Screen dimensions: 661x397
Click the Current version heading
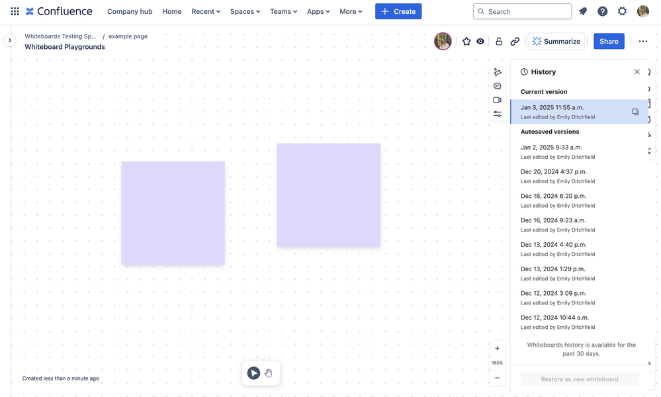[x=544, y=91]
